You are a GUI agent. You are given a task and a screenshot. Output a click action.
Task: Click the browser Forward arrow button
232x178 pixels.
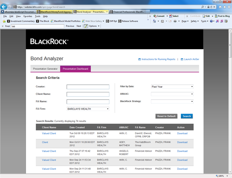10,7
